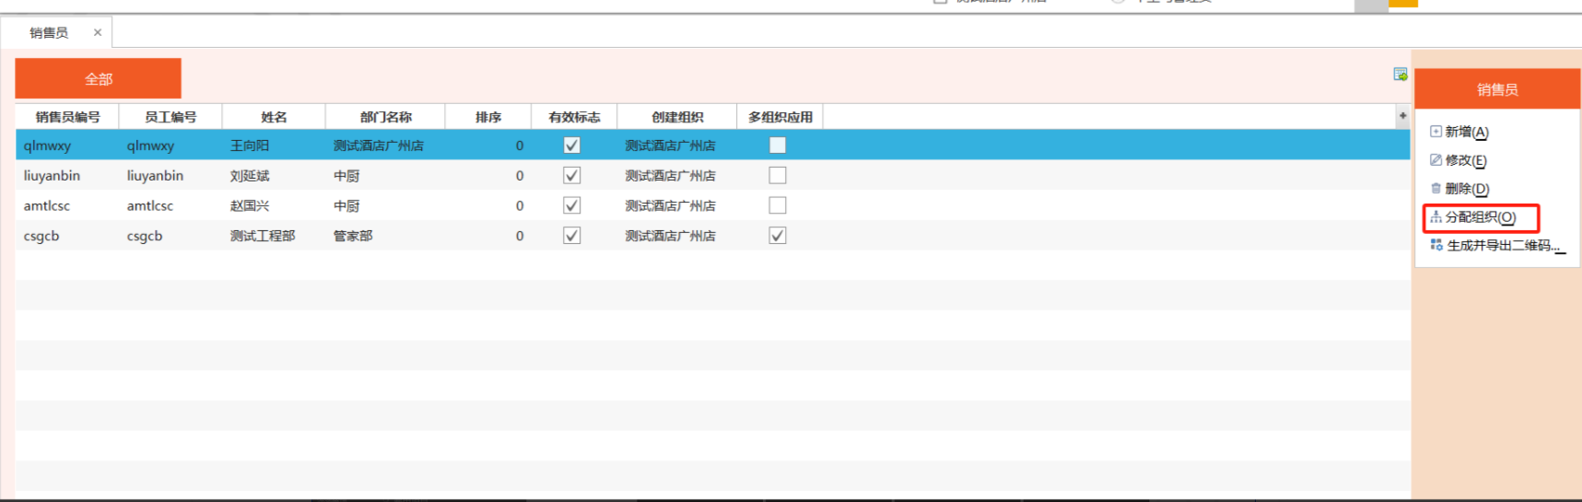Enable 多组织应用 for the amtlcsc row
This screenshot has height=502, width=1582.
point(778,205)
